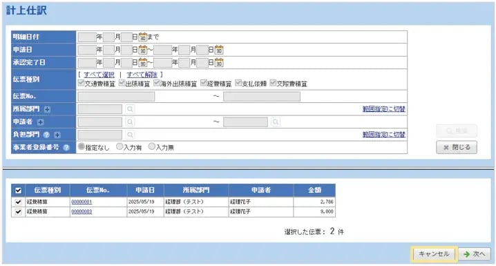
Task: Click 承認完了日 start year input field
Action: (87, 63)
